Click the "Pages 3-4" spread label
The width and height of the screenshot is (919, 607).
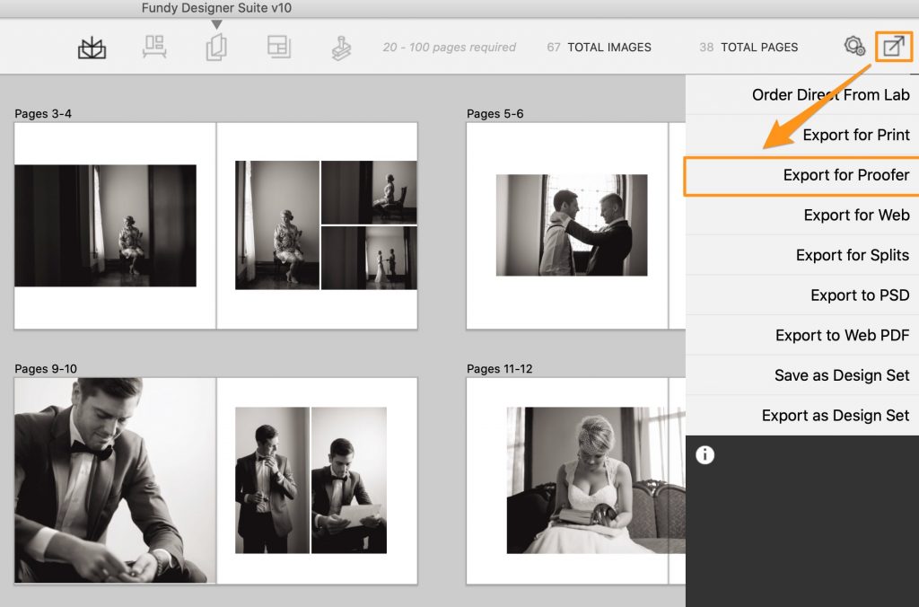(43, 114)
